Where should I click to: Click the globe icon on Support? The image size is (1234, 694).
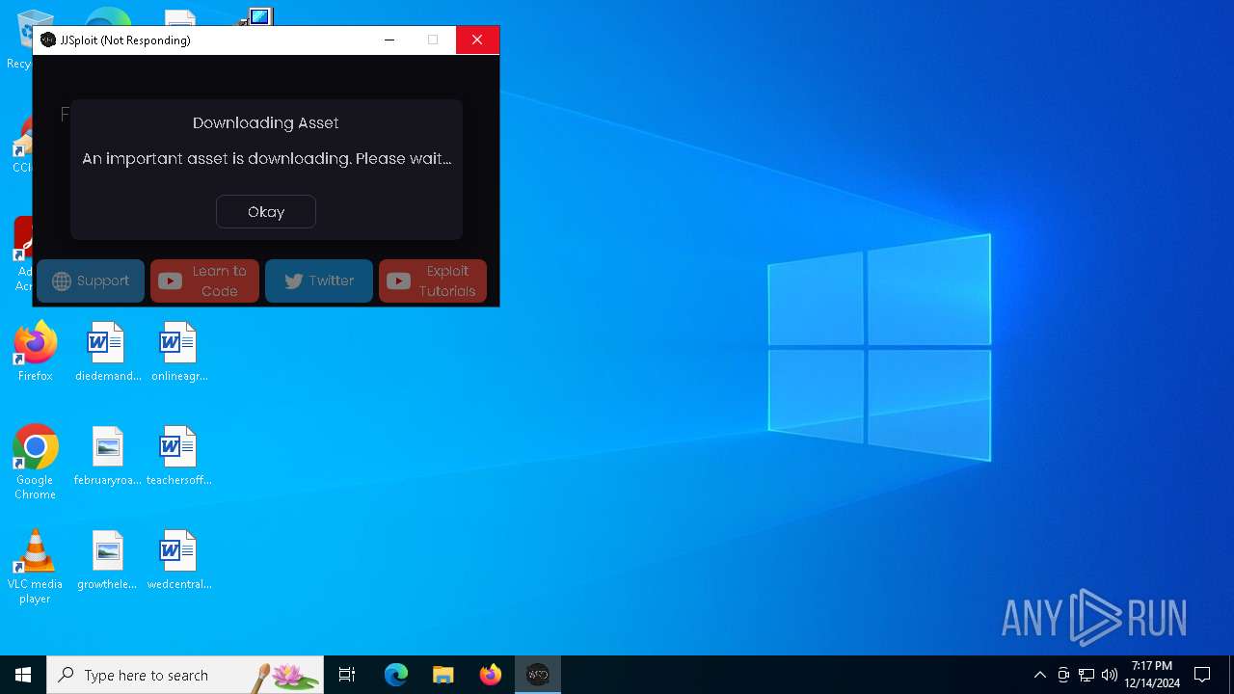click(x=62, y=280)
